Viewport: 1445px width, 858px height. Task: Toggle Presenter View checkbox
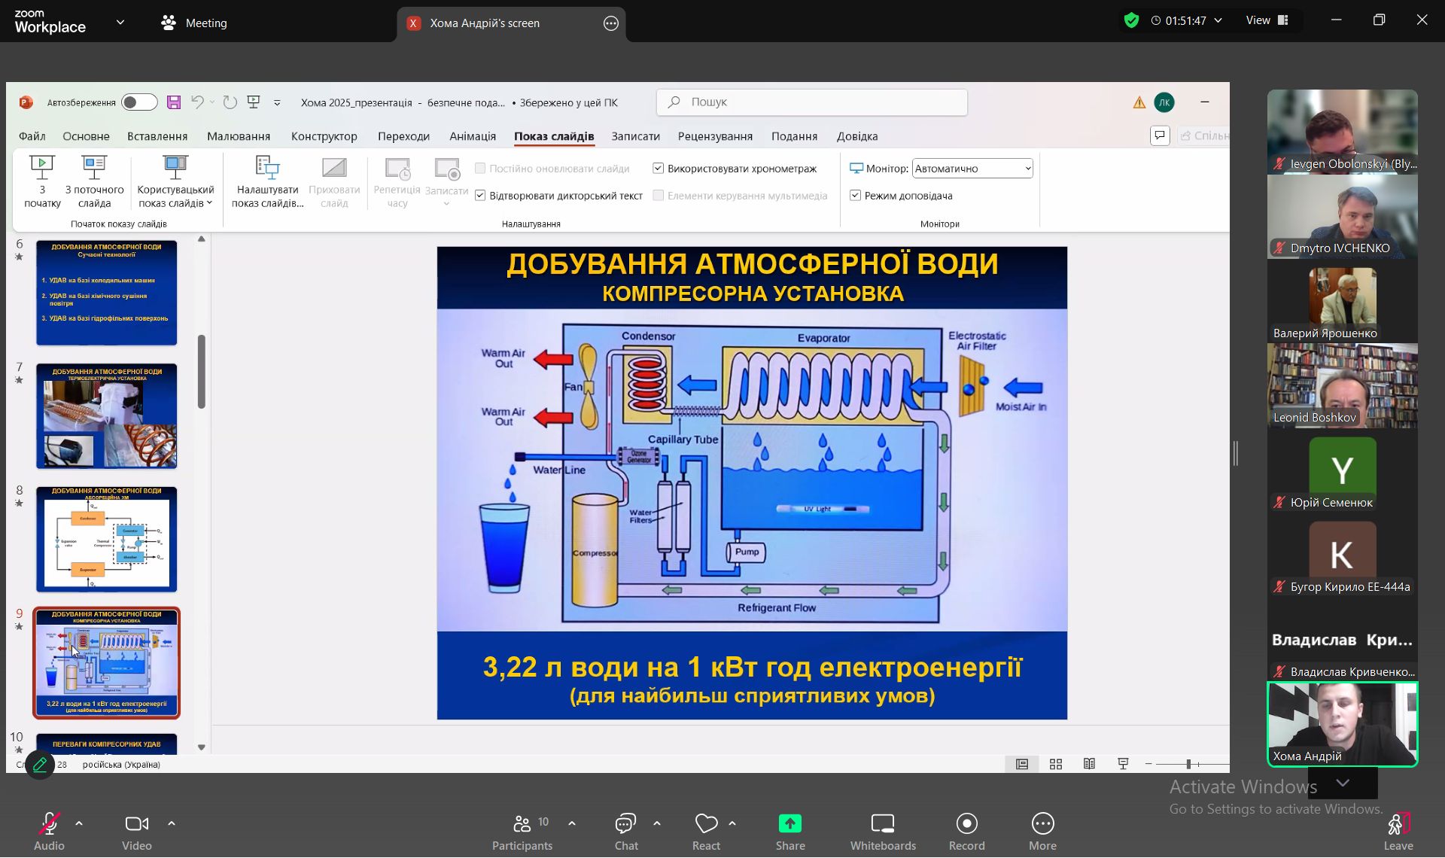(855, 195)
